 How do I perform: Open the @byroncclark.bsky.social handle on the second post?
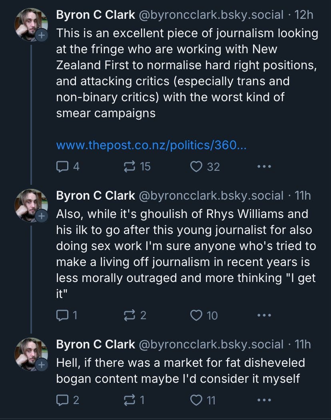pyautogui.click(x=211, y=196)
